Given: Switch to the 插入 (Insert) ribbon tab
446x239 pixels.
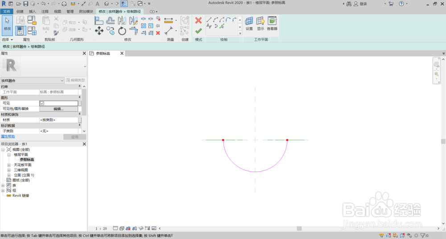Looking at the screenshot, I should click(33, 12).
